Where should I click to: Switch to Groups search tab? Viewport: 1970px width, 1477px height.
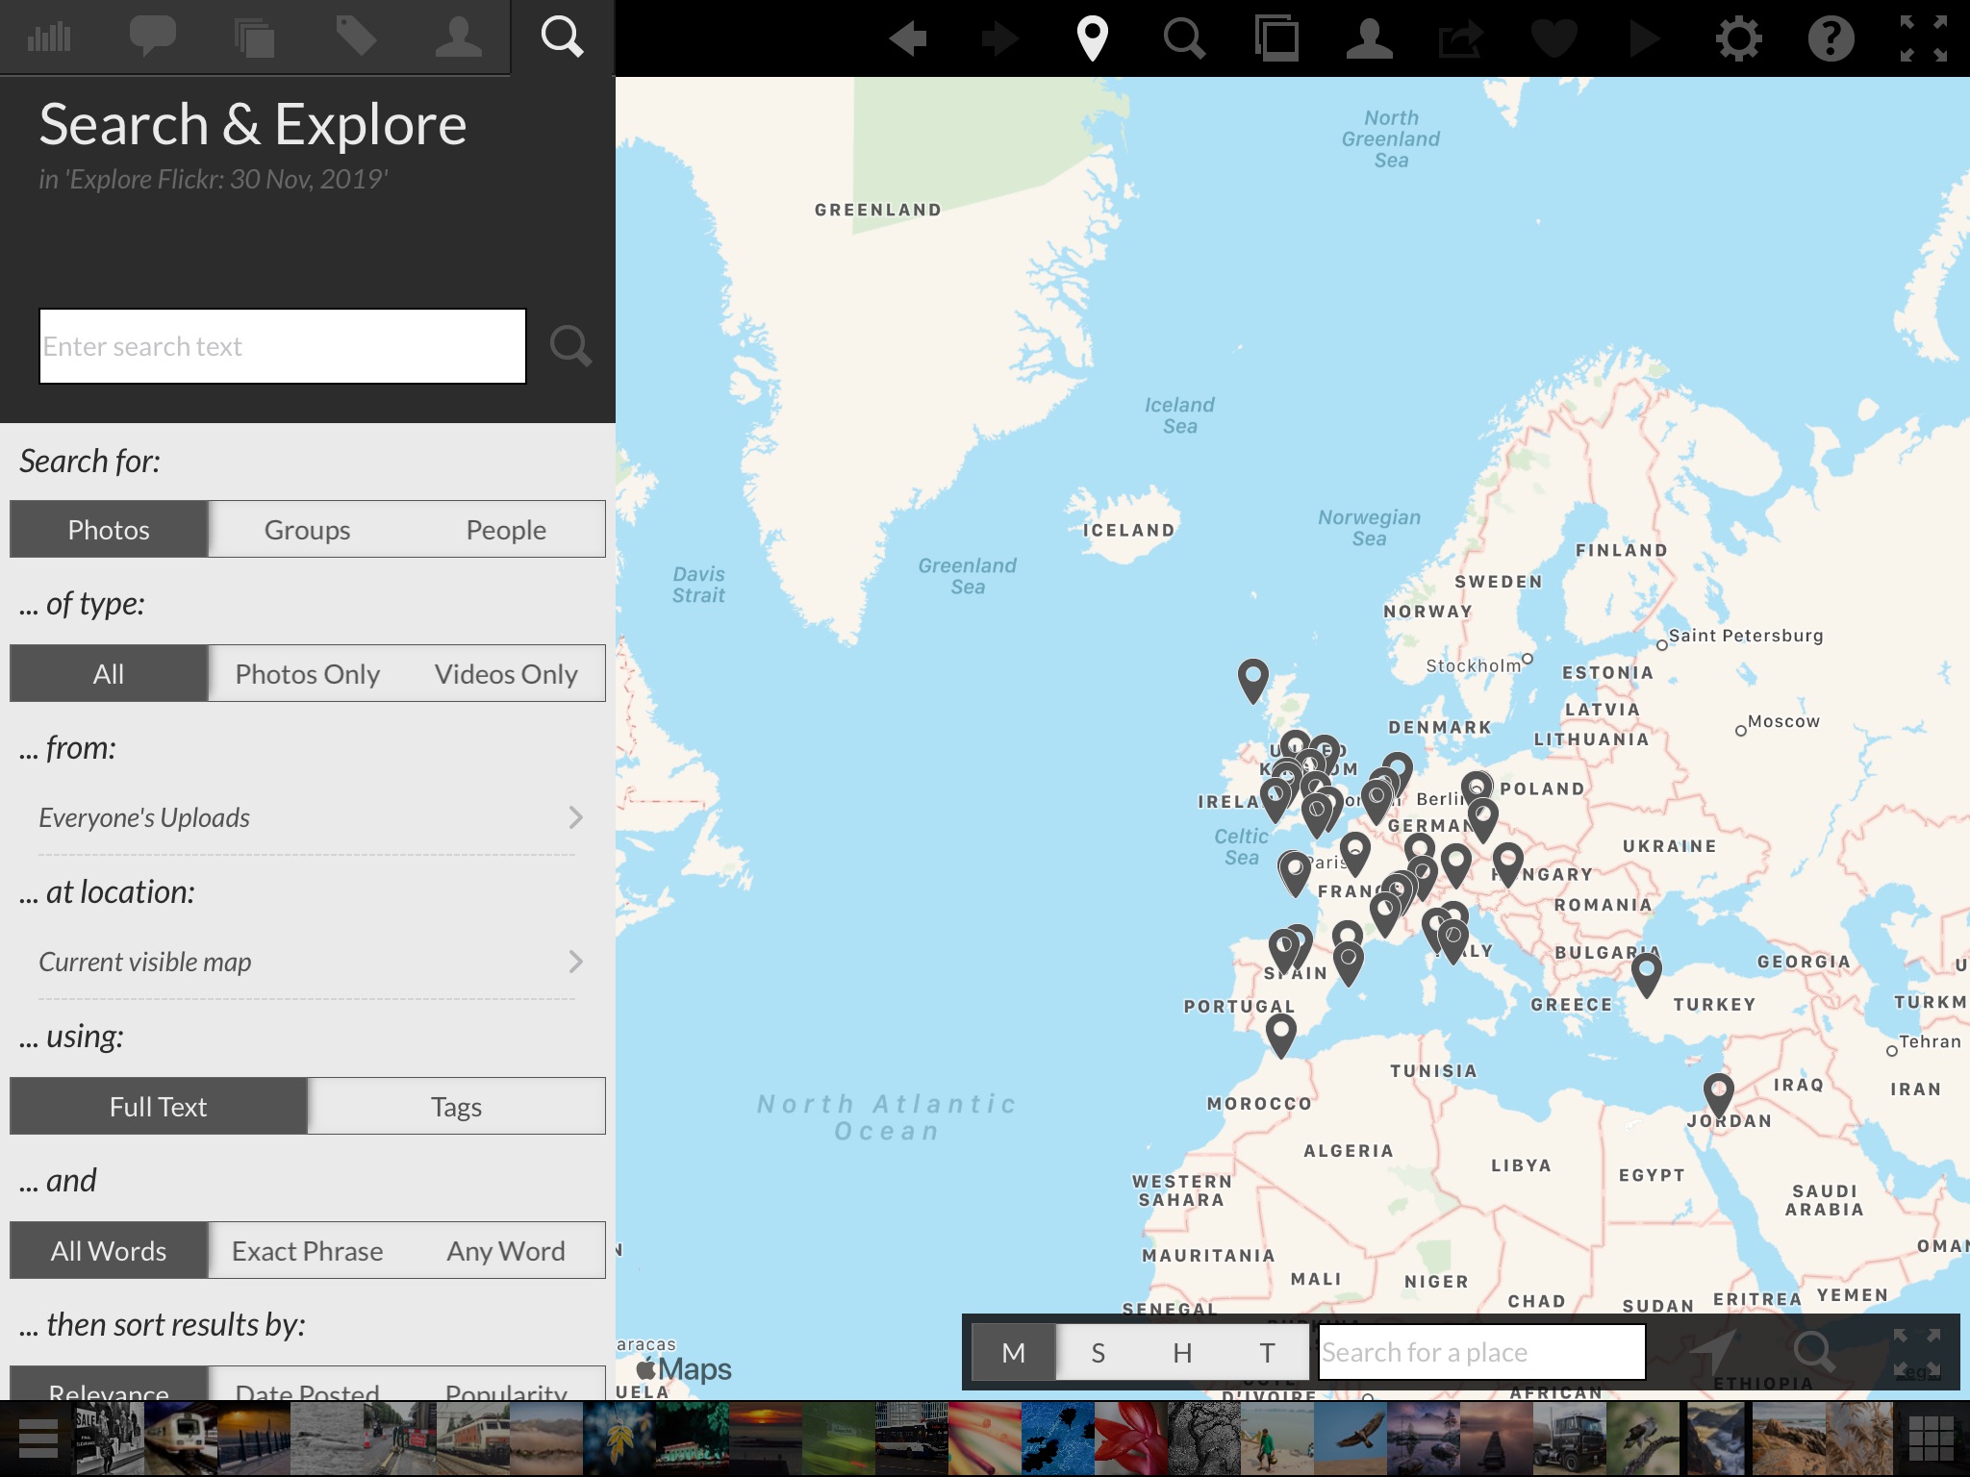(x=306, y=528)
